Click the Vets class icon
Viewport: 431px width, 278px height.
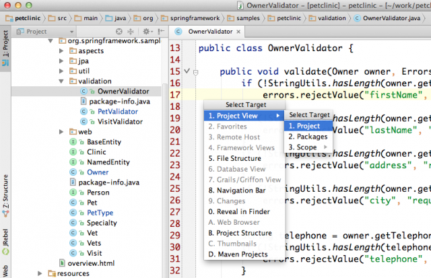point(73,243)
